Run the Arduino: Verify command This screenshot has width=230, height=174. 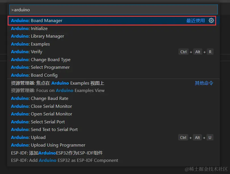(113, 52)
